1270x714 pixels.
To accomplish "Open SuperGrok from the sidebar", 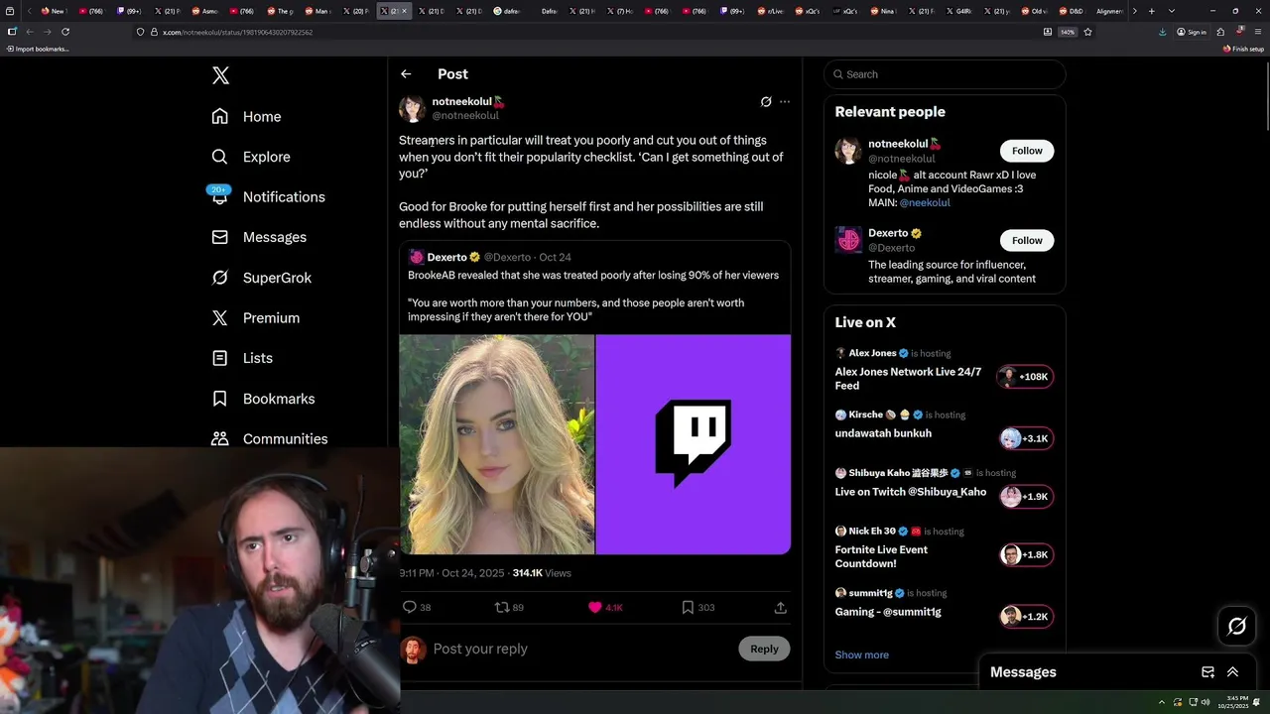I will click(261, 278).
